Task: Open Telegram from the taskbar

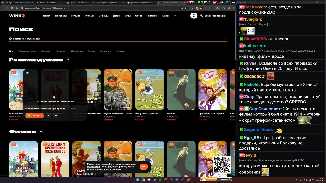Action: 188,180
